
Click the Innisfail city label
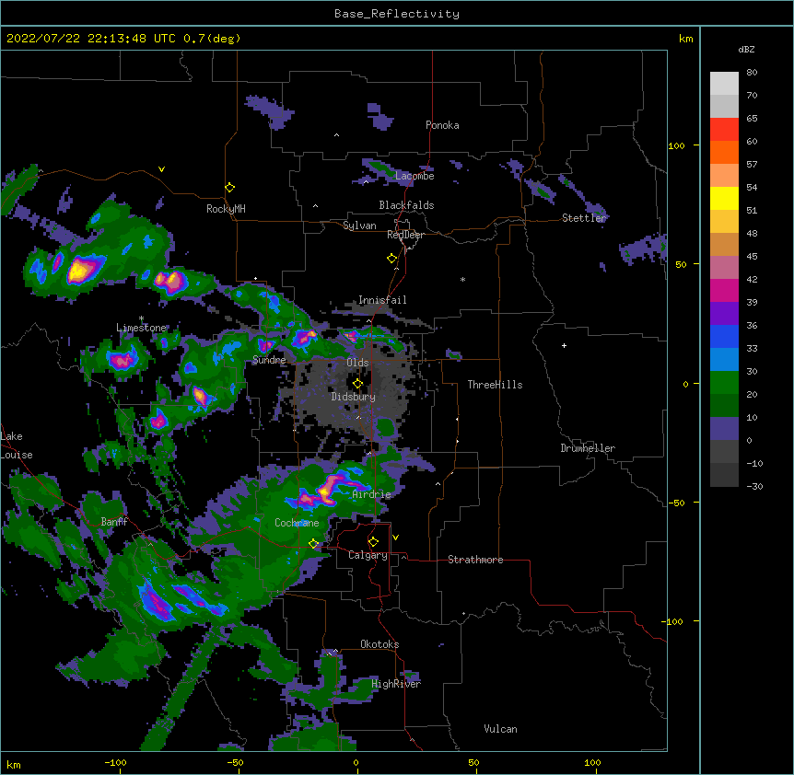point(382,300)
